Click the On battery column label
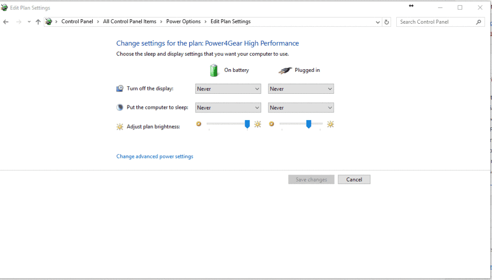492x280 pixels. coord(237,70)
